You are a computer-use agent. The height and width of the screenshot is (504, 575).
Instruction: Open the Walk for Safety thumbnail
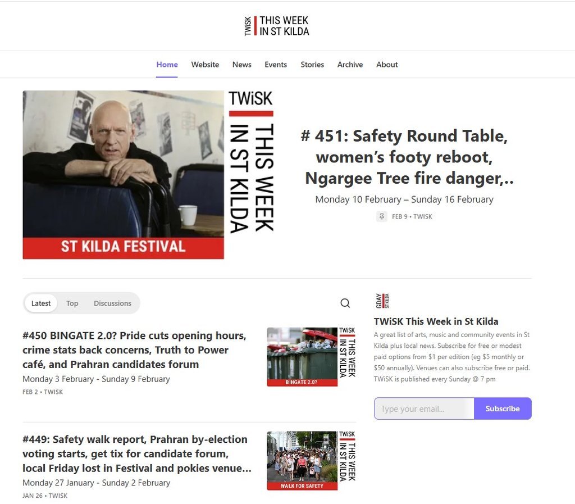click(x=311, y=461)
